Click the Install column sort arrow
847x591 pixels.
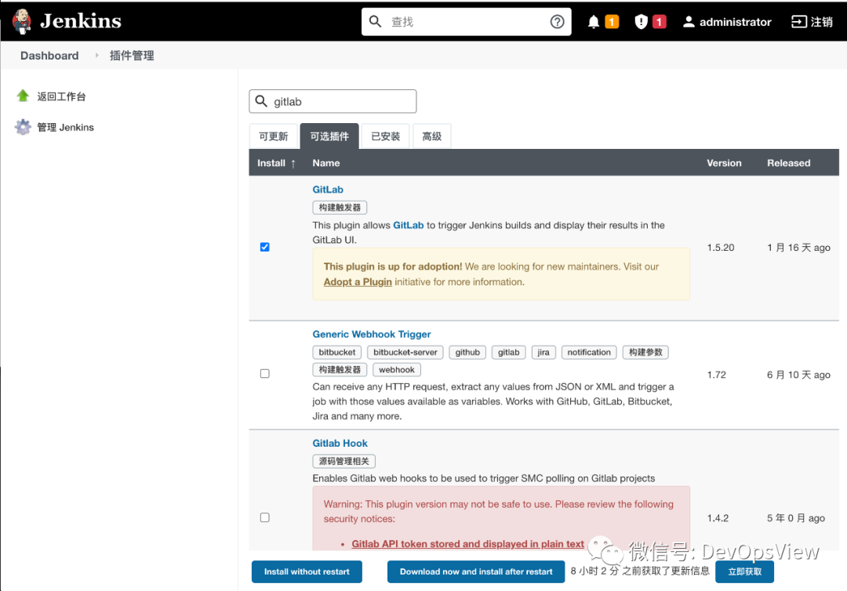coord(293,163)
